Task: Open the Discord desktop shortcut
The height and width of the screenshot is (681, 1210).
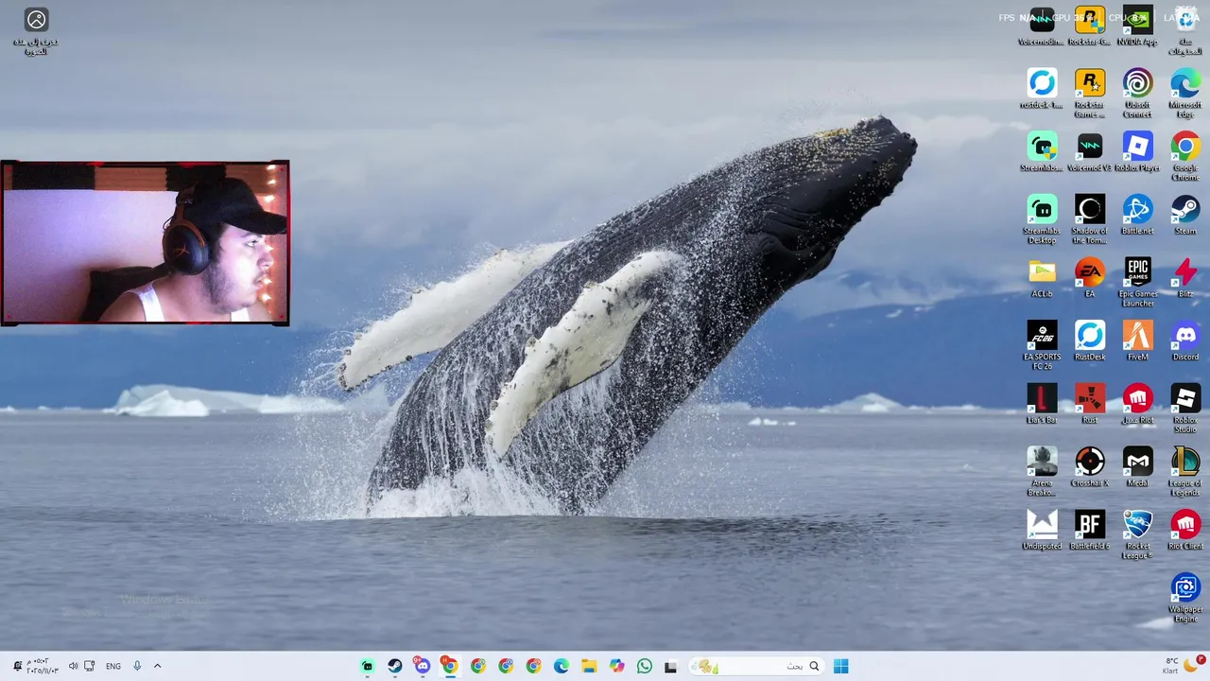Action: 1185,340
